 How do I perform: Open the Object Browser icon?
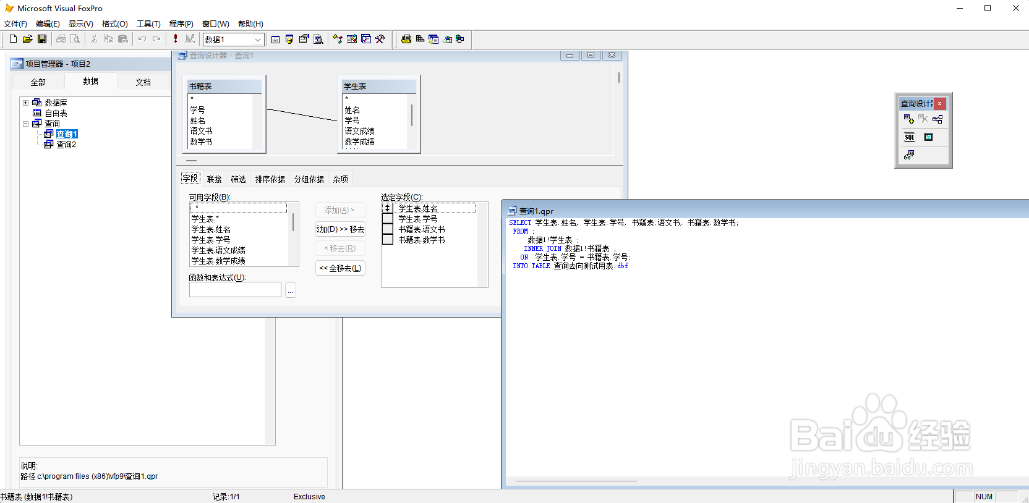tap(352, 39)
